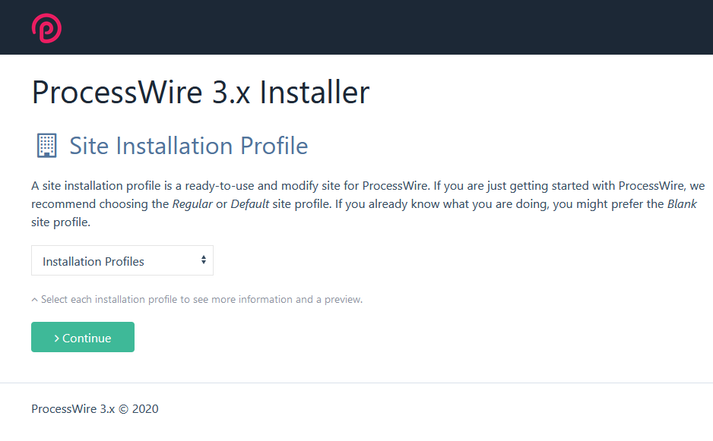The image size is (713, 441).
Task: Click the word "Continue" on the green button
Action: (87, 339)
